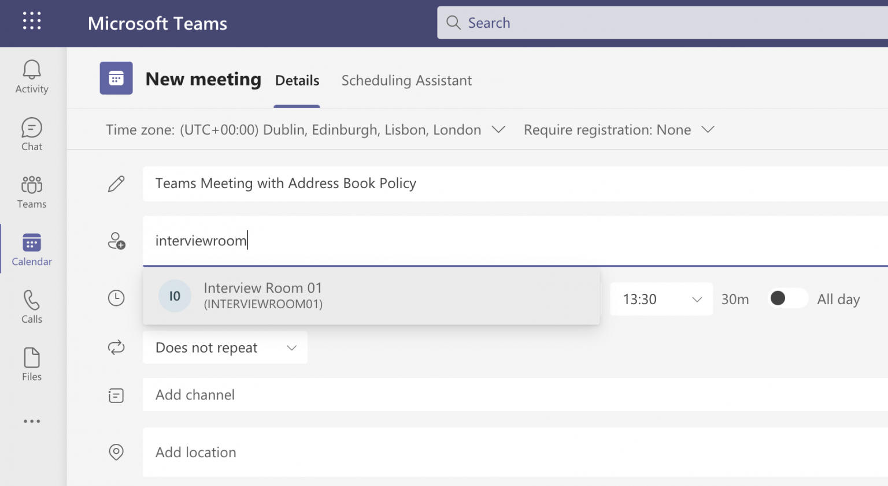The image size is (888, 486).
Task: Open the Teams section from the sidebar
Action: [32, 192]
